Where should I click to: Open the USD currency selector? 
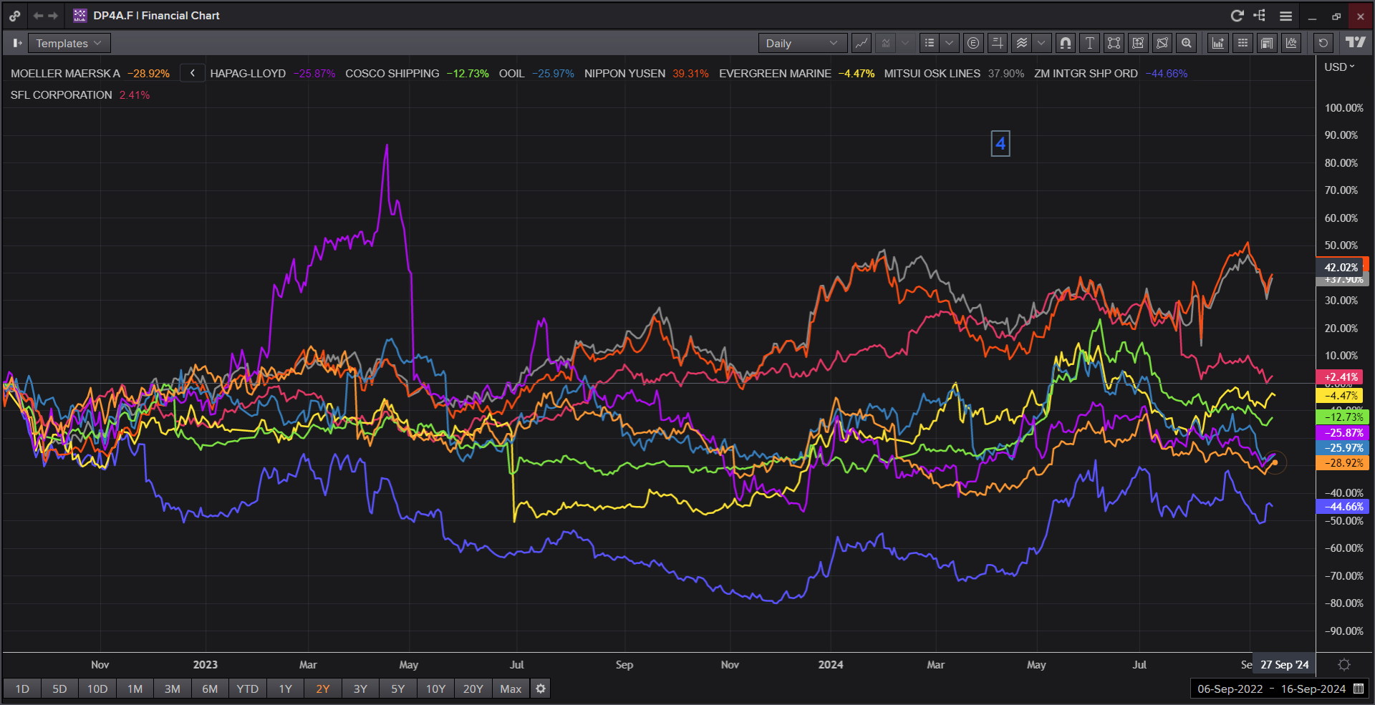pyautogui.click(x=1339, y=67)
